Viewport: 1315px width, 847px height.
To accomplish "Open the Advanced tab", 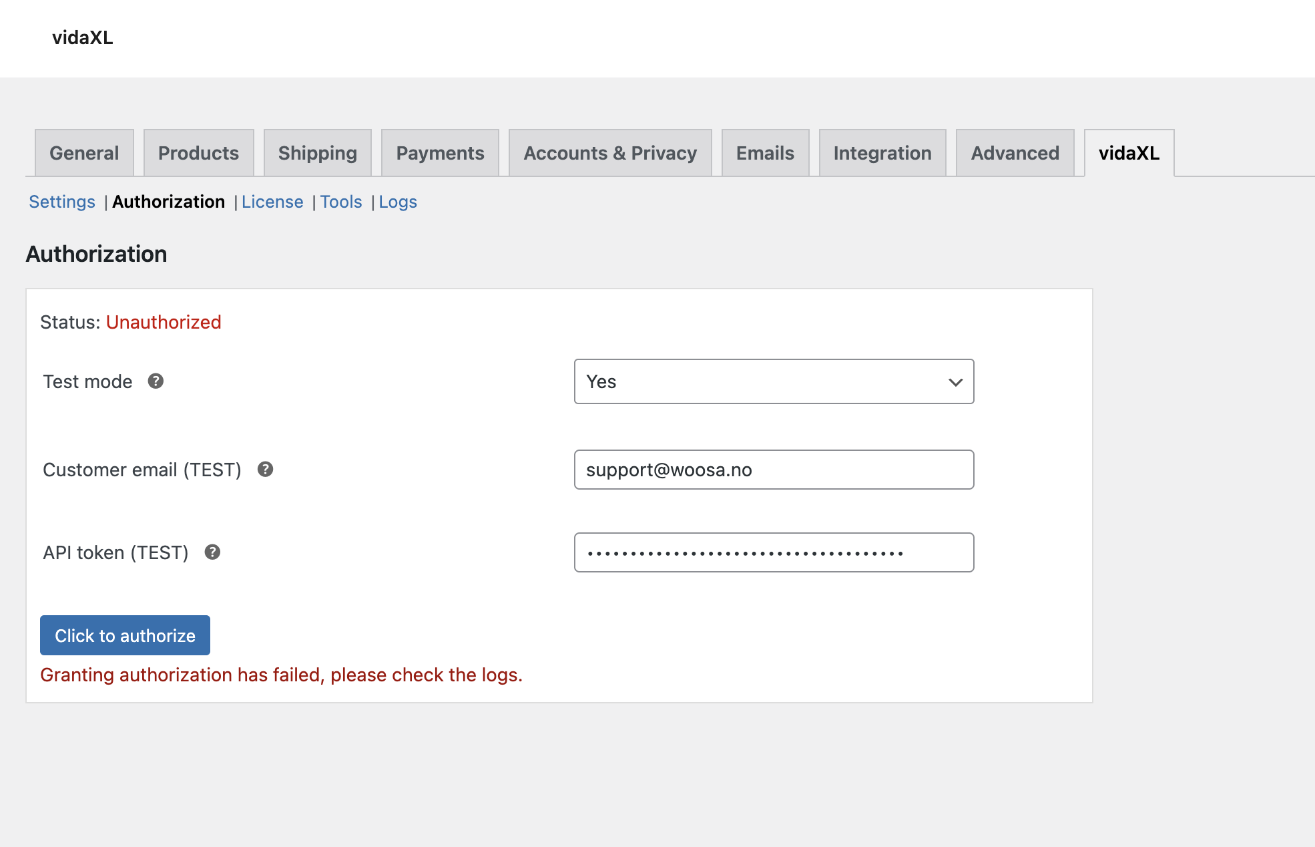I will 1015,153.
